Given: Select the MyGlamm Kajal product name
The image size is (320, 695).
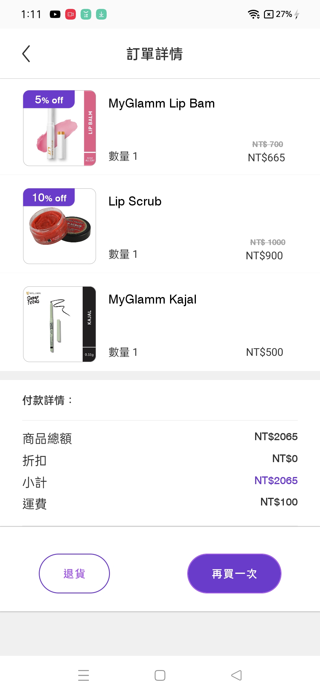Looking at the screenshot, I should [x=152, y=299].
